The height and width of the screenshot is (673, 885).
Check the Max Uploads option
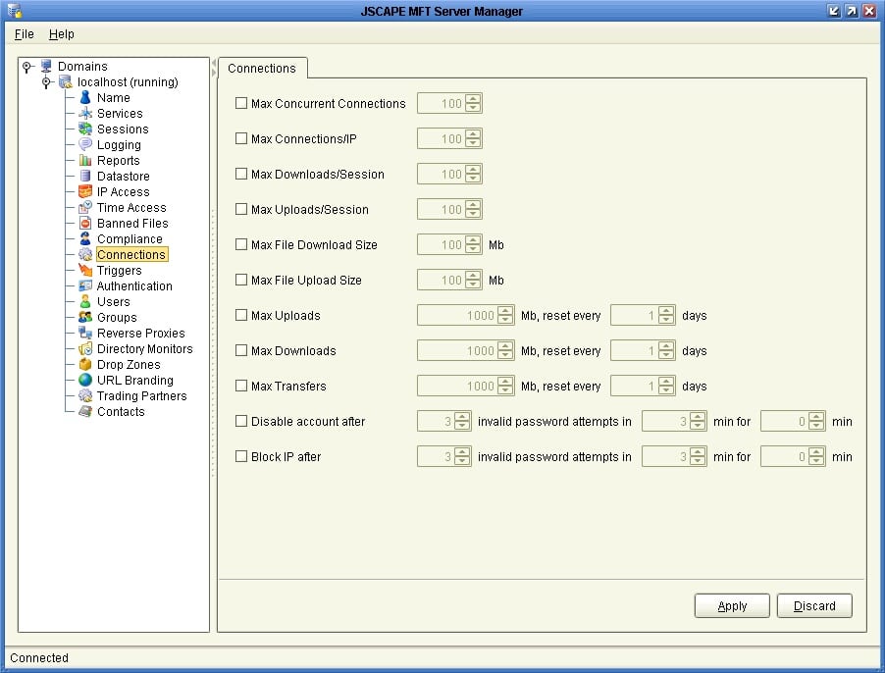click(241, 315)
